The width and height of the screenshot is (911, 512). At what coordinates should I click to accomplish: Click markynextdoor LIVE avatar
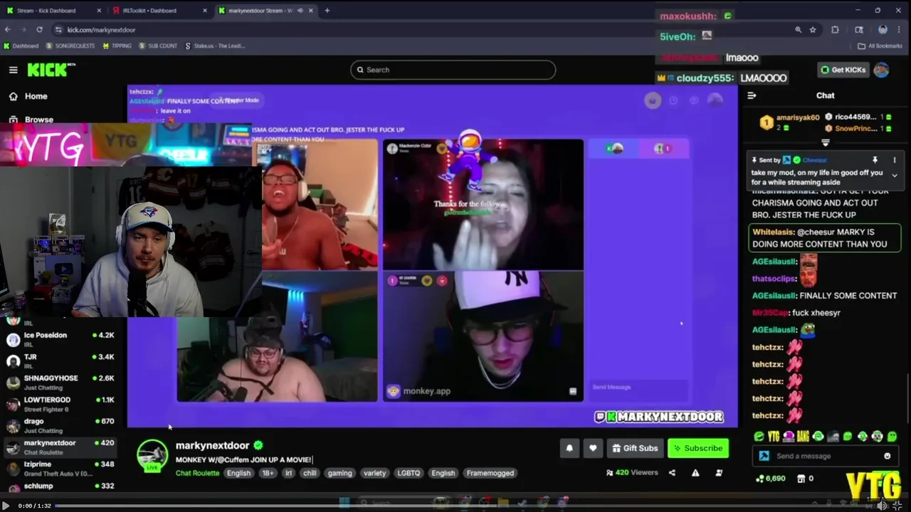[x=152, y=455]
